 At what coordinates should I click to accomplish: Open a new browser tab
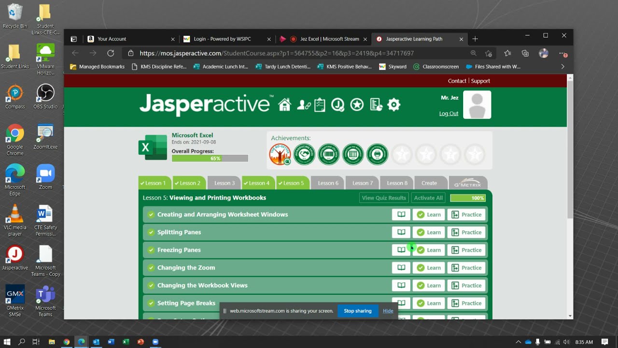tap(475, 39)
